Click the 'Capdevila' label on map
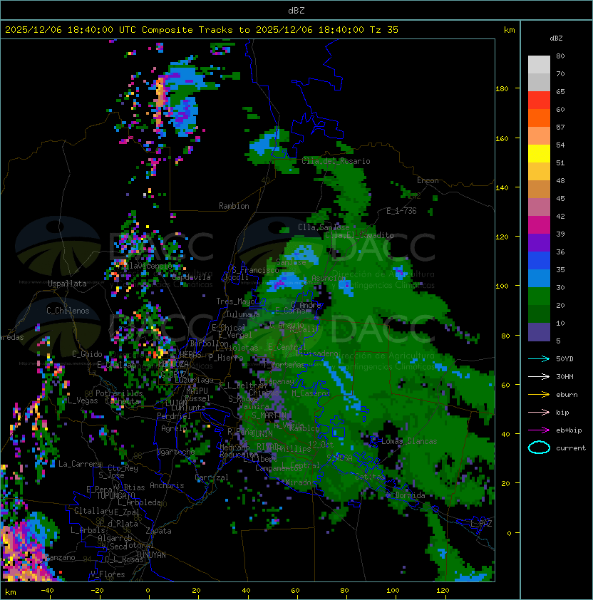The height and width of the screenshot is (600, 593). (192, 277)
